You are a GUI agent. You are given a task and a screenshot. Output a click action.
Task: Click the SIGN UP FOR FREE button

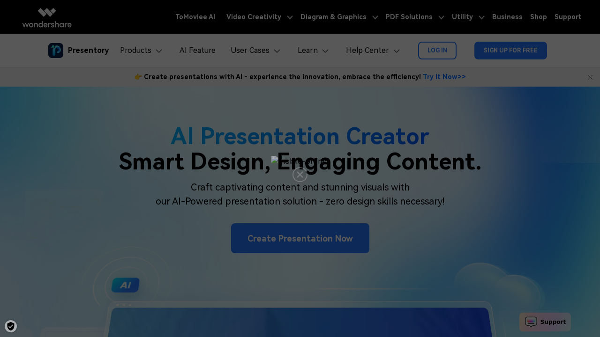click(x=510, y=50)
